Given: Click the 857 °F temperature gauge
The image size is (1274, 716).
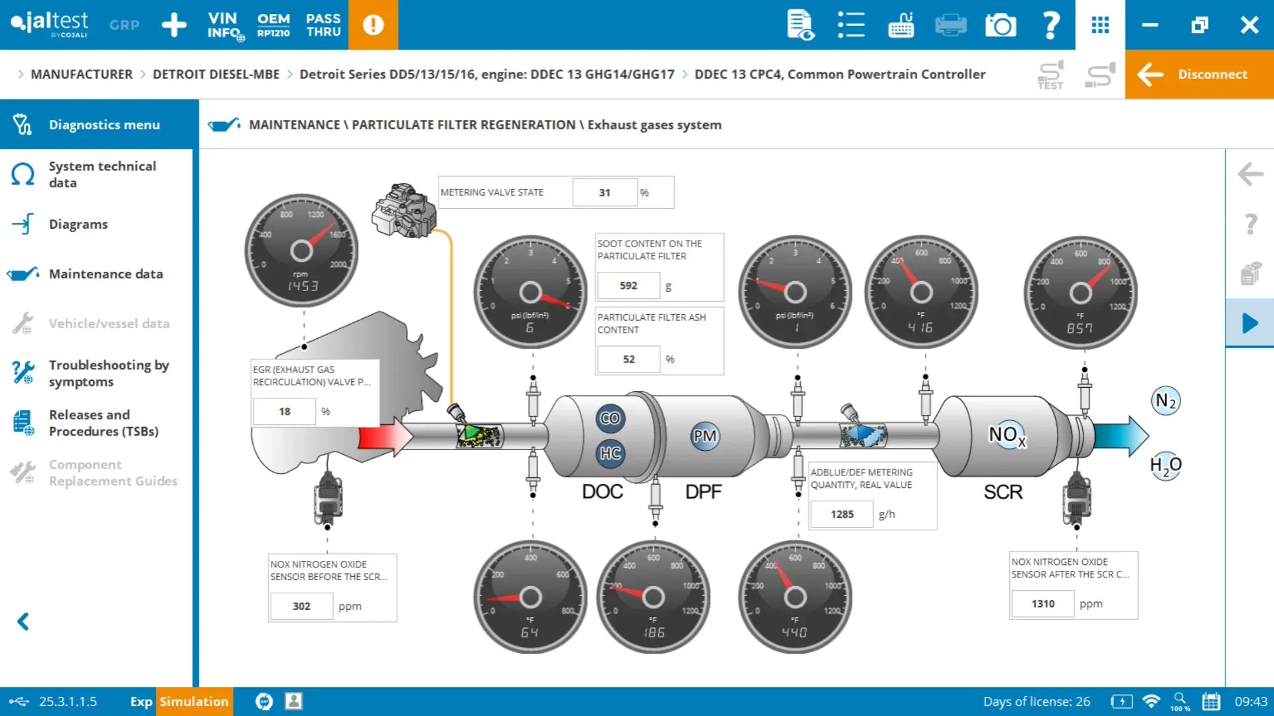Looking at the screenshot, I should pos(1080,292).
